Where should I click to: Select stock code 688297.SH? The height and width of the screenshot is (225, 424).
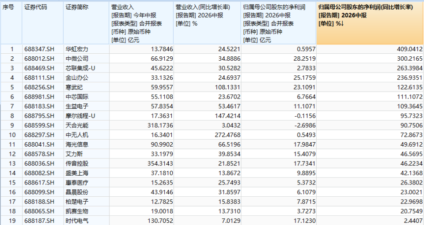tap(39, 135)
